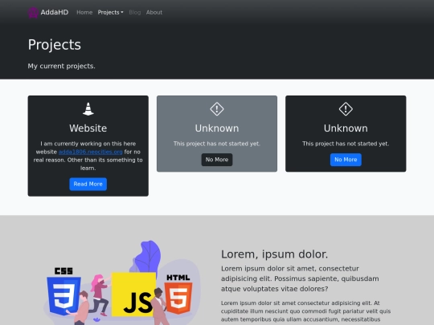The image size is (434, 325).
Task: Click the Unknown heading on the dark card
Action: click(x=346, y=128)
